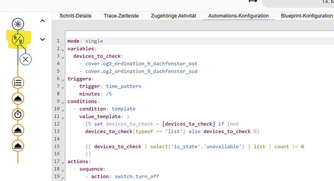Click the 'time_pattern' trigger value

click(x=123, y=86)
